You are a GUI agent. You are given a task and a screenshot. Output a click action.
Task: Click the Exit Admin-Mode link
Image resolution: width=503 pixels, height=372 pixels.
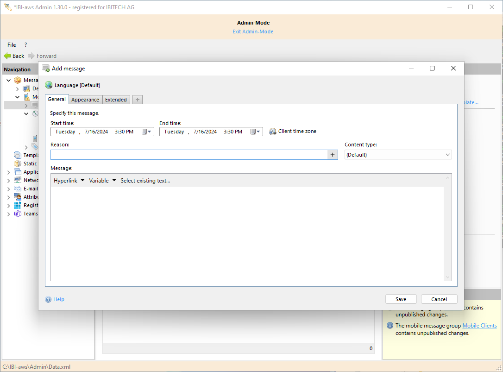(x=253, y=32)
